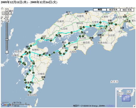Select the marker below the 山口県 label

(x=51, y=40)
